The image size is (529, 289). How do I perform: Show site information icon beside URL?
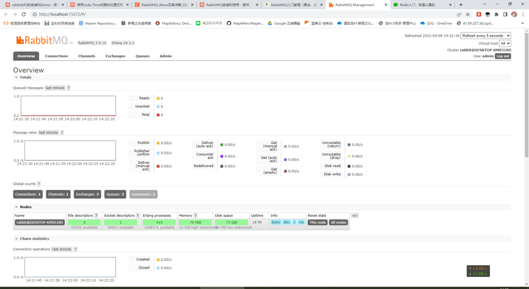pyautogui.click(x=34, y=14)
